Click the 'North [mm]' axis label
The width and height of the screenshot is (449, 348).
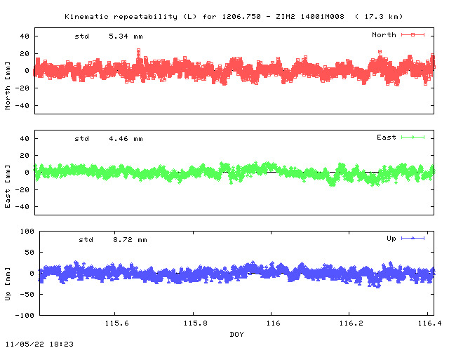(8, 86)
